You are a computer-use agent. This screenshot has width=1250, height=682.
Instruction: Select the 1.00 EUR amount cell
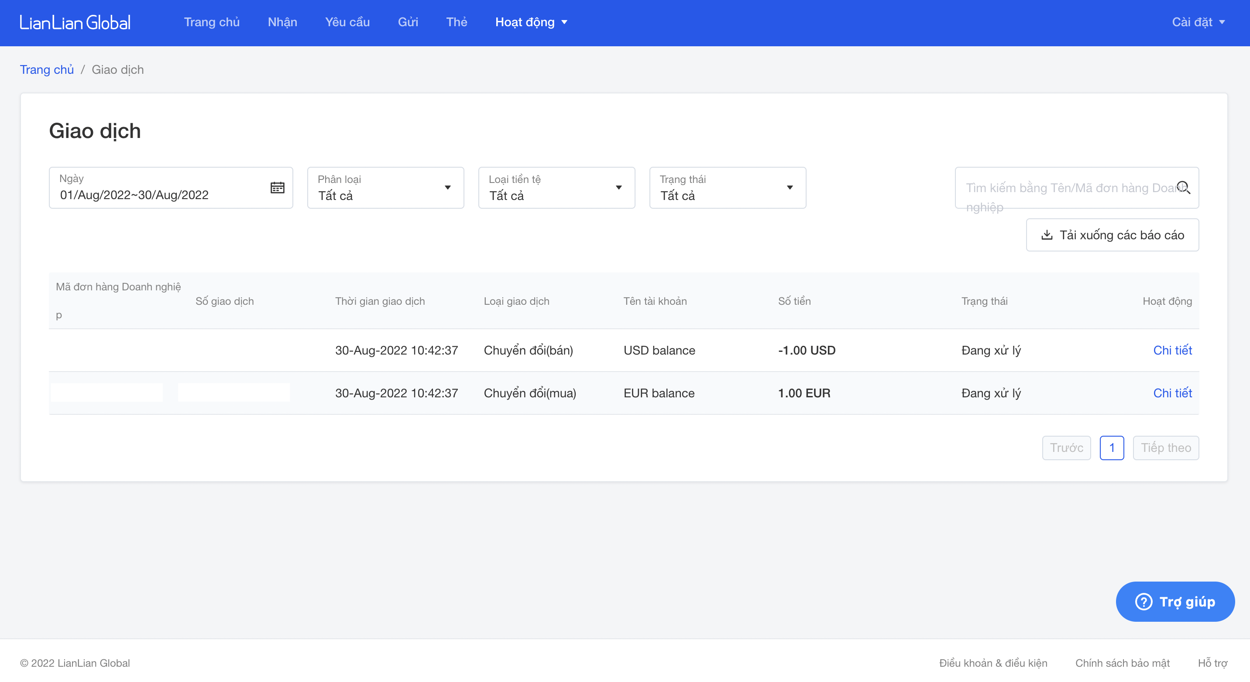pos(804,393)
